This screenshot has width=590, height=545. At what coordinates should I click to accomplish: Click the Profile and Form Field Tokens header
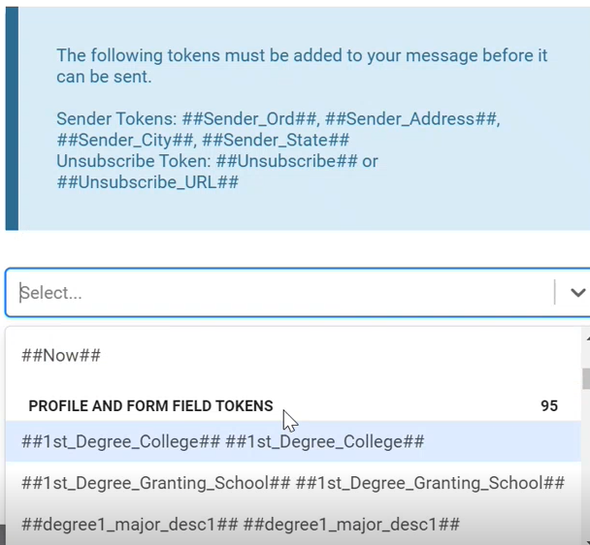click(150, 406)
